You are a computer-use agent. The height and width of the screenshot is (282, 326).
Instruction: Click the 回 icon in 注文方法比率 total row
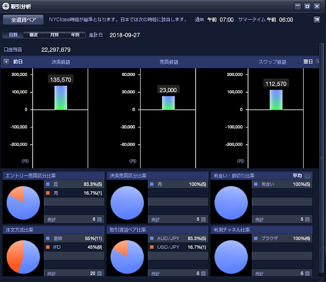[x=99, y=273]
